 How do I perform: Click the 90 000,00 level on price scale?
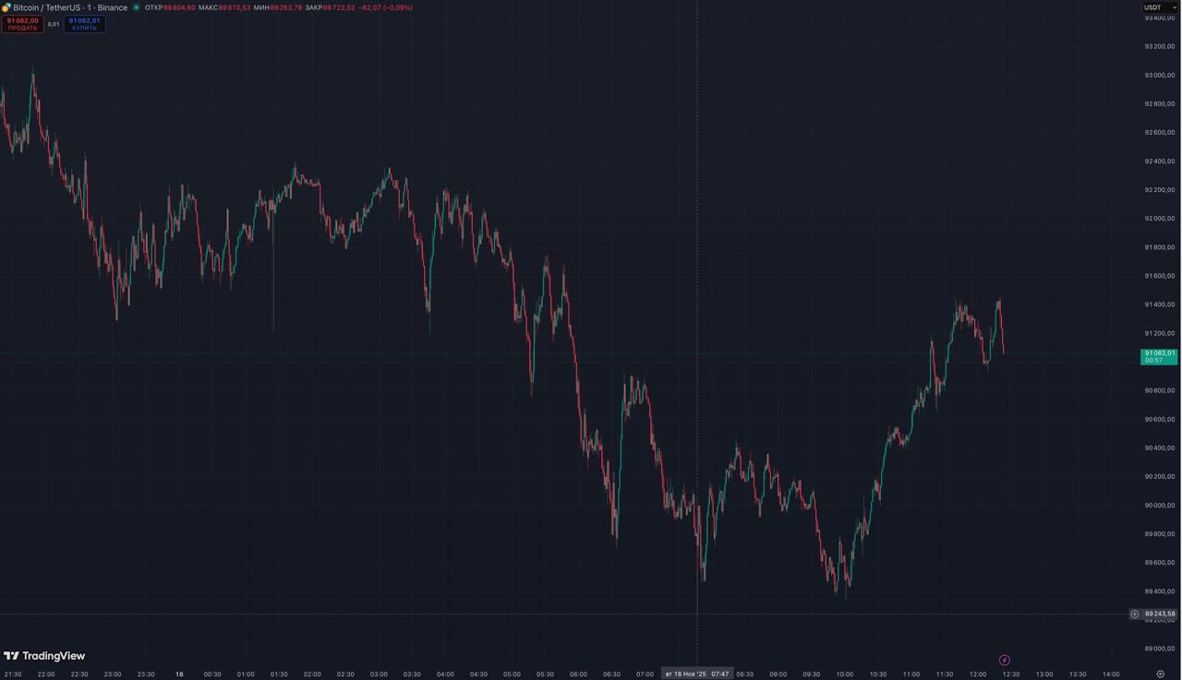(1159, 506)
